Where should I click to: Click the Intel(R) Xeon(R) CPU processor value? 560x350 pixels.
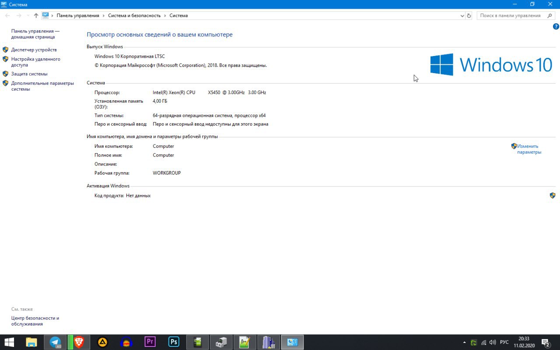209,92
